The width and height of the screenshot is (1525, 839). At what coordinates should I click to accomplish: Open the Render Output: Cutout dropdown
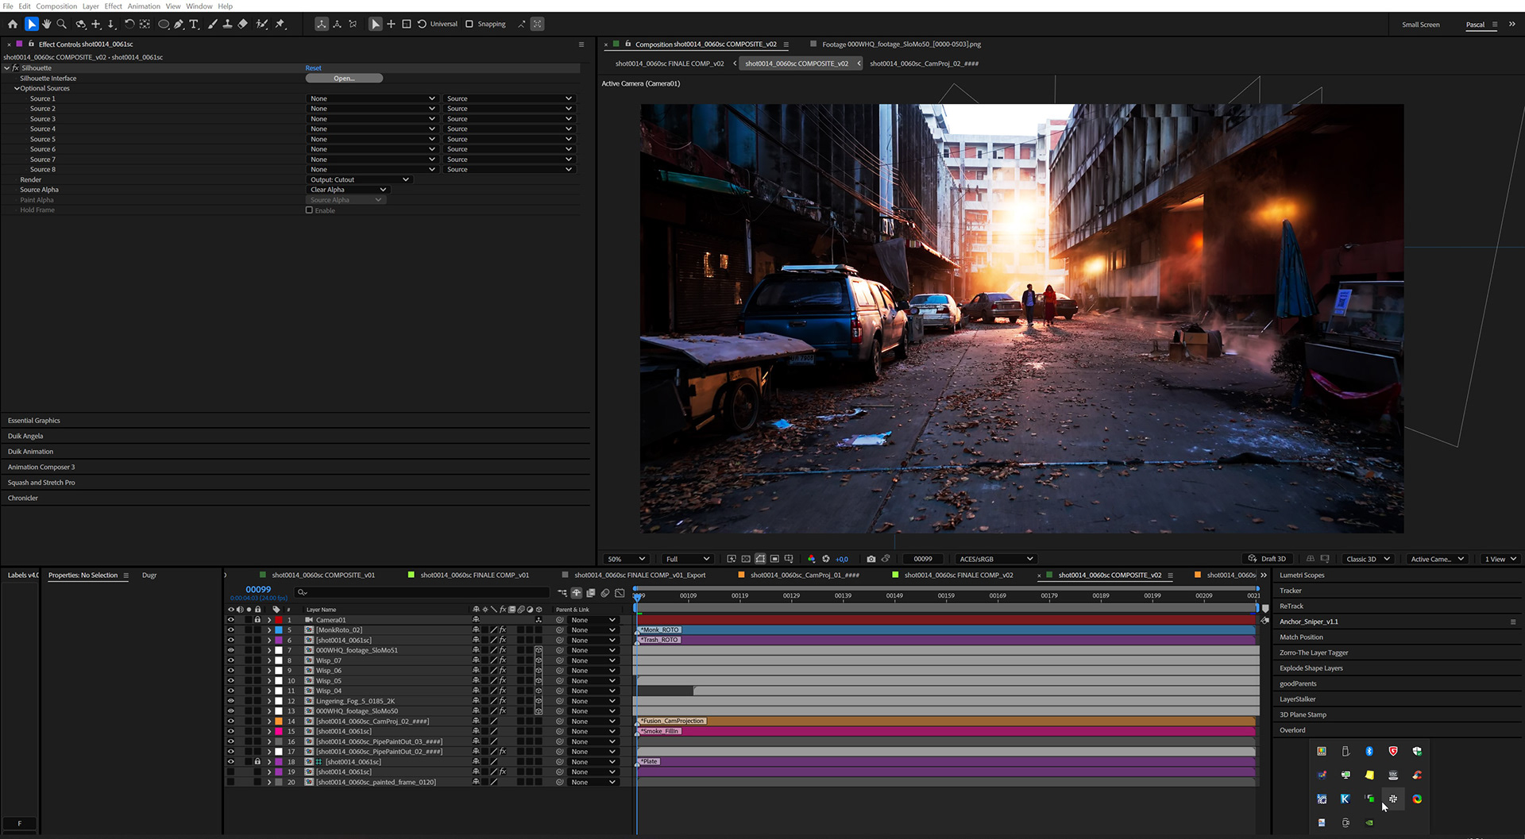(x=359, y=179)
